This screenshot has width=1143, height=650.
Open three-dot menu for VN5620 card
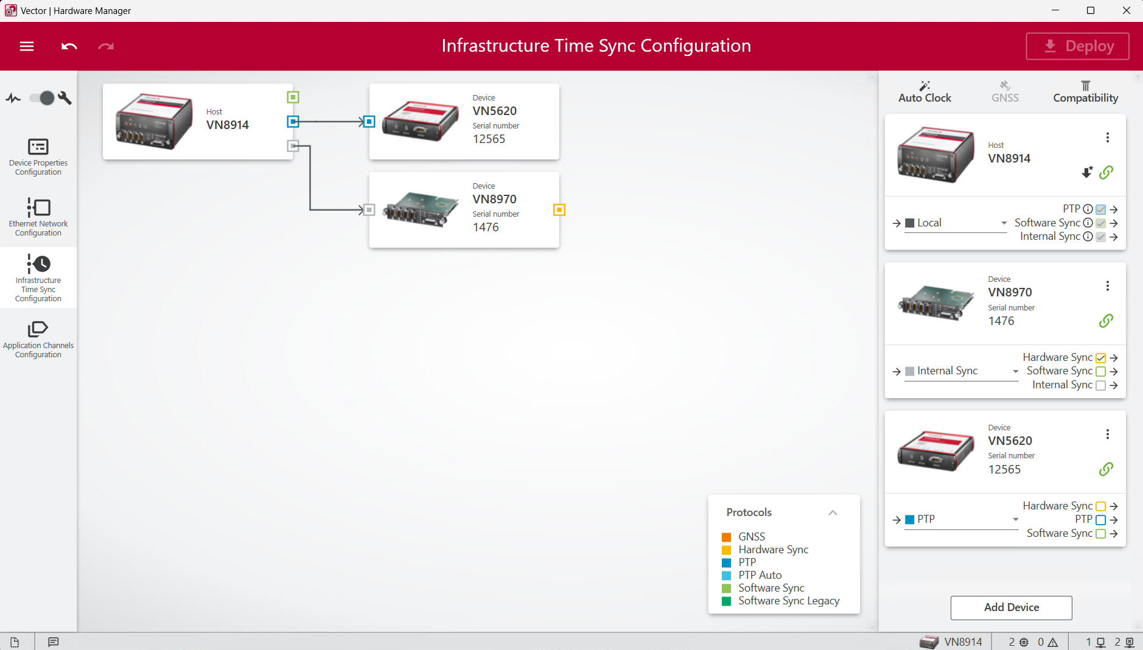click(x=1107, y=434)
